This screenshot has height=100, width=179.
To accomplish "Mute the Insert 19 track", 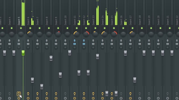I will coord(151,28).
